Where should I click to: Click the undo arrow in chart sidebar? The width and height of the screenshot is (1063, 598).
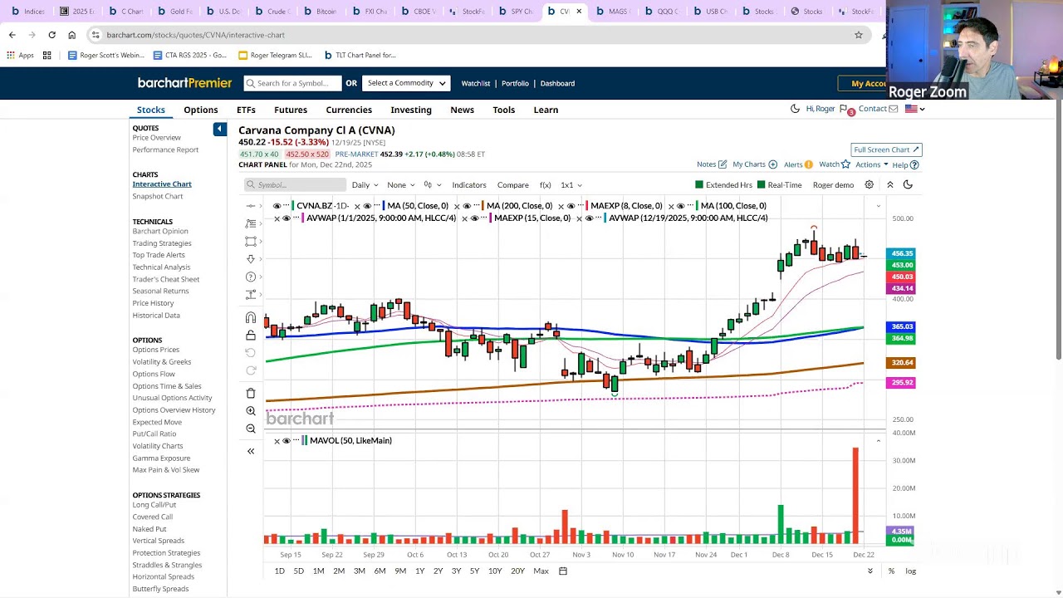pos(251,353)
